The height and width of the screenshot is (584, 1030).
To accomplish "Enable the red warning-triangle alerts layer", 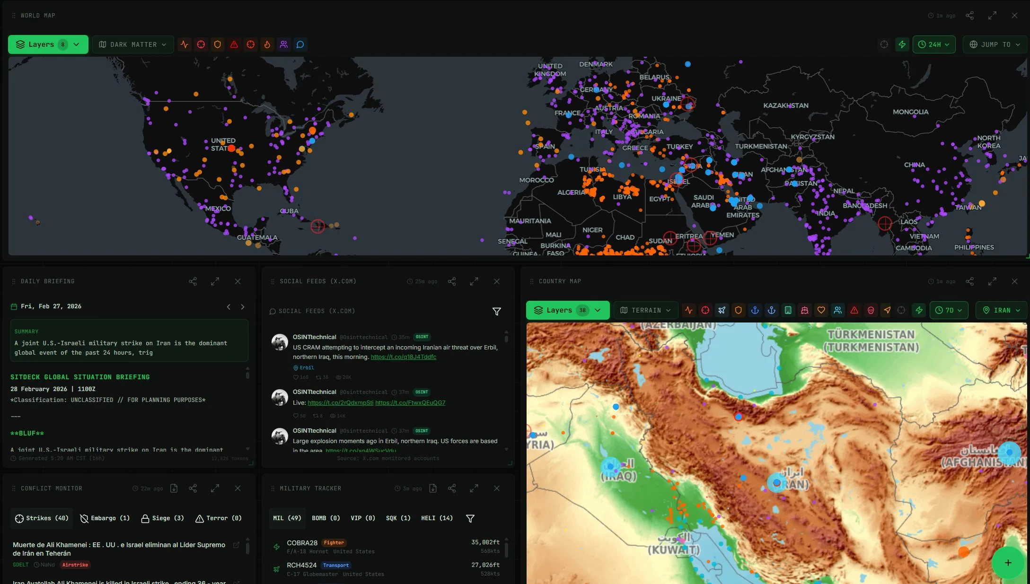I will (234, 44).
